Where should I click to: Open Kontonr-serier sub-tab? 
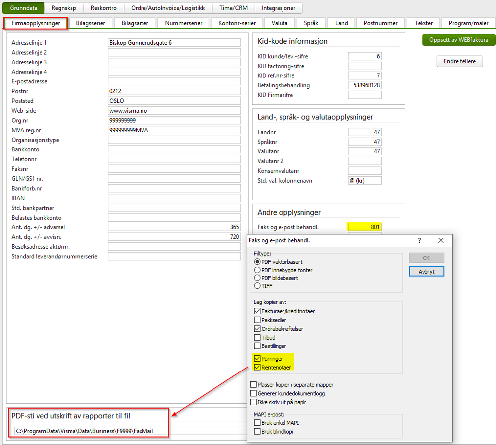click(x=237, y=23)
